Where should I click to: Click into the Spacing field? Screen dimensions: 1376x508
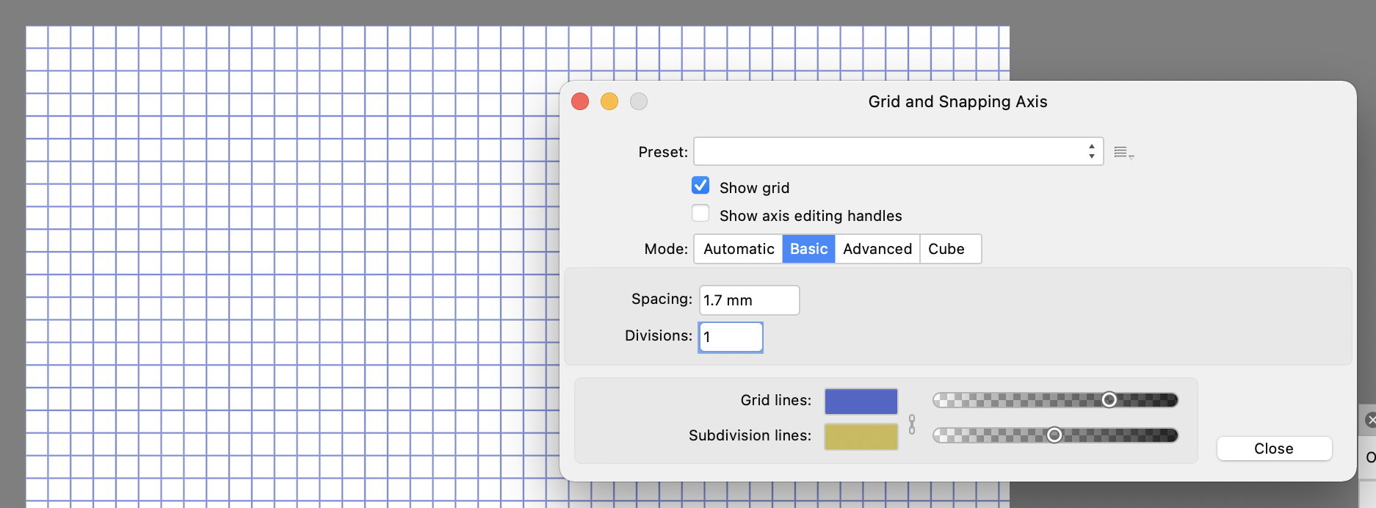tap(749, 300)
